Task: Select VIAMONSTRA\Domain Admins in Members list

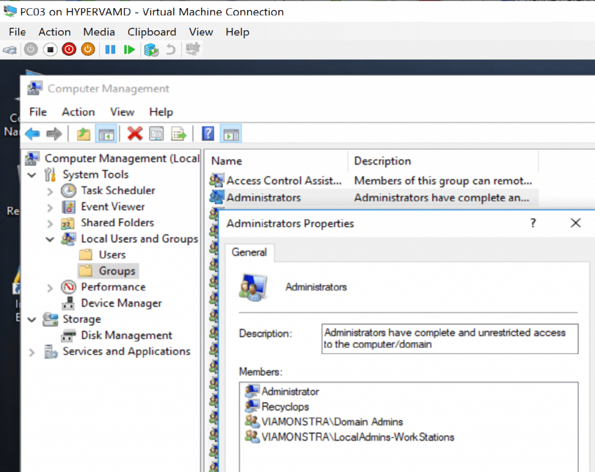Action: coord(332,422)
